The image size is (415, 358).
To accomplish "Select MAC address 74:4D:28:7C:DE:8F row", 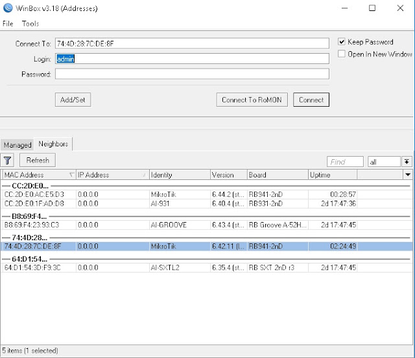I will pos(206,246).
